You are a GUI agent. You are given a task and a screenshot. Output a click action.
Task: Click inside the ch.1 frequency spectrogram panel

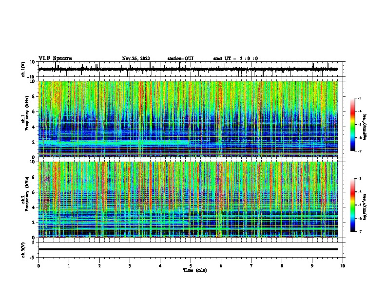188,119
